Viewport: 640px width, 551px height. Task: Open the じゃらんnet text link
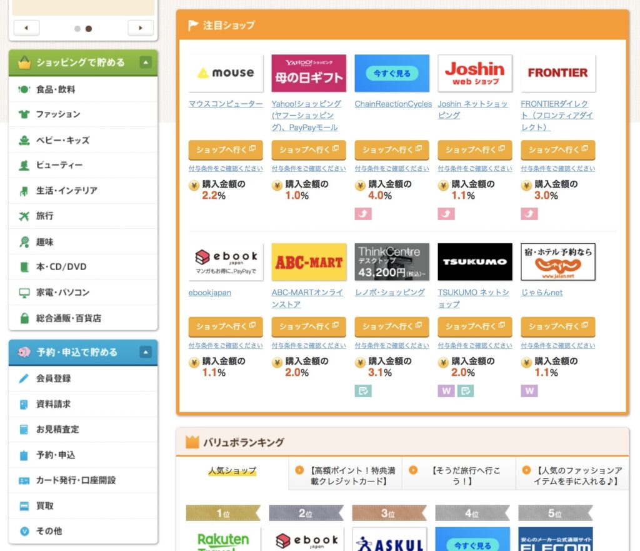pyautogui.click(x=542, y=293)
